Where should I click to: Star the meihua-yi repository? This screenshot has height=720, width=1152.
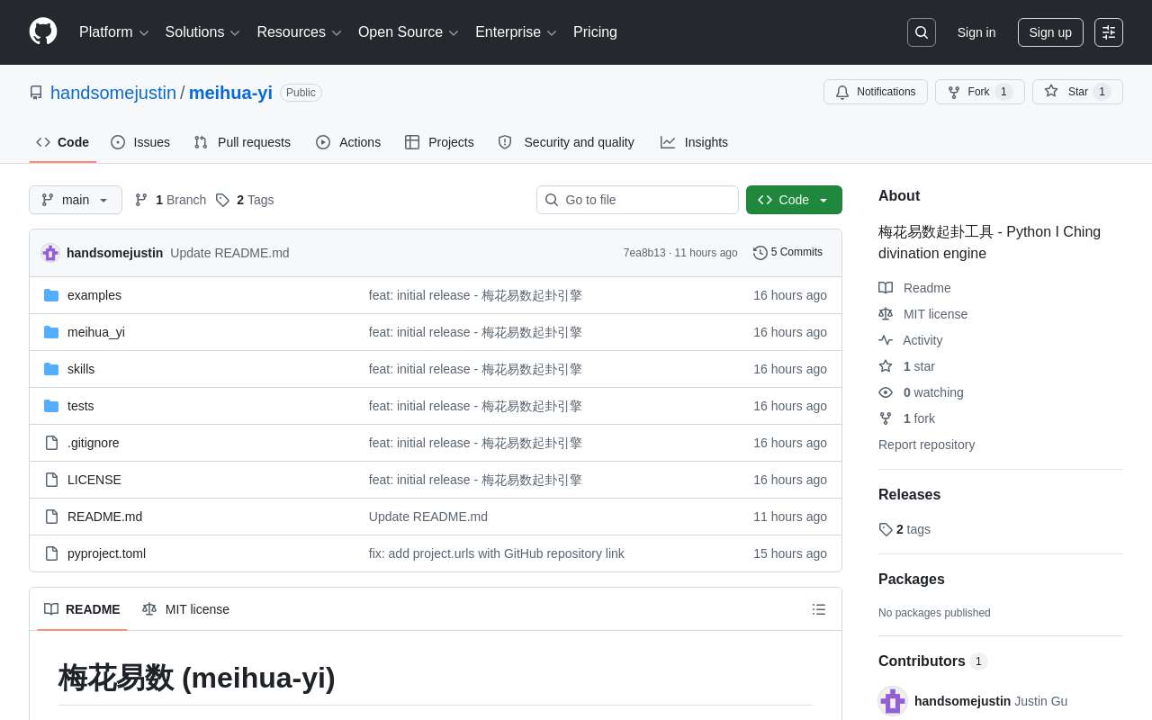pyautogui.click(x=1077, y=92)
